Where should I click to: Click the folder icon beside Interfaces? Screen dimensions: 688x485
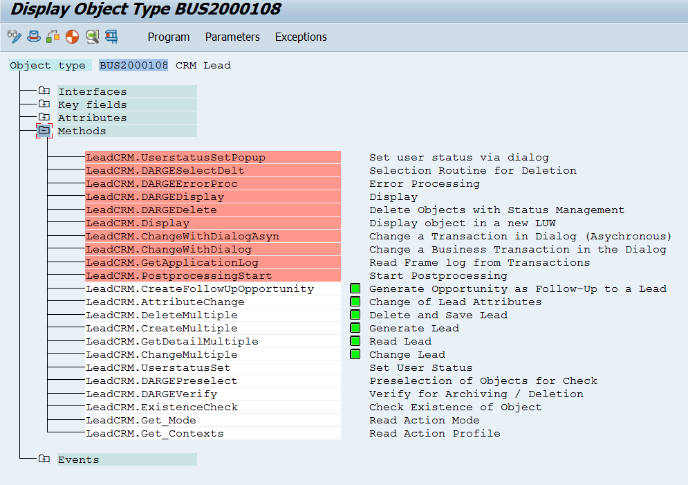pyautogui.click(x=45, y=91)
